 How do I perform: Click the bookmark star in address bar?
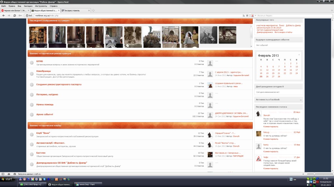tap(247, 15)
